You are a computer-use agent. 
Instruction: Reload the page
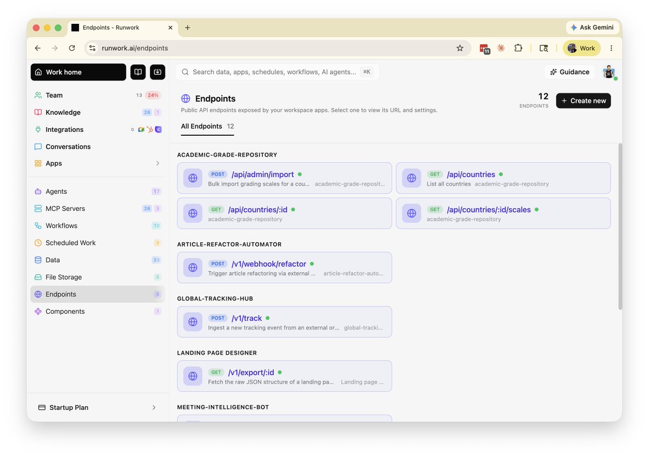click(x=72, y=48)
